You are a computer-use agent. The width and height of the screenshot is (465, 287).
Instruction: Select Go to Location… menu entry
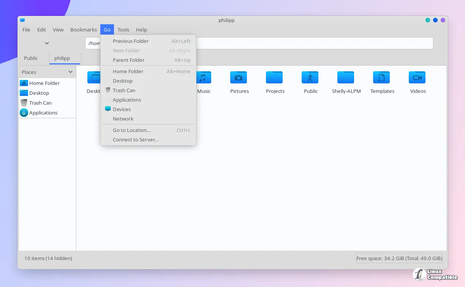click(x=148, y=130)
